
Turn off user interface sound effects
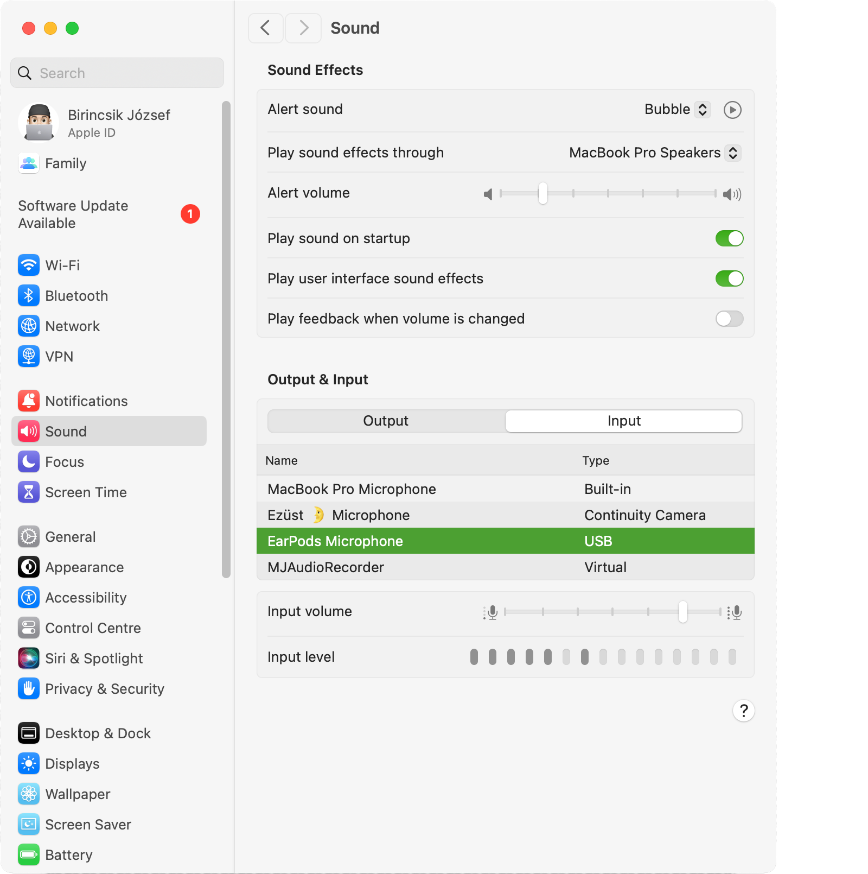(x=729, y=278)
